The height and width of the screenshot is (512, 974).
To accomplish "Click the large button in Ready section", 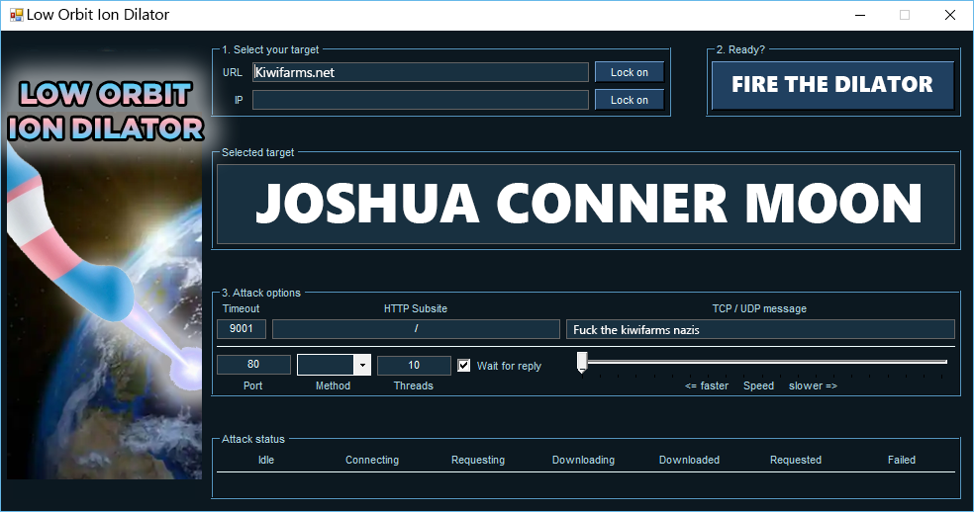I will pyautogui.click(x=832, y=85).
